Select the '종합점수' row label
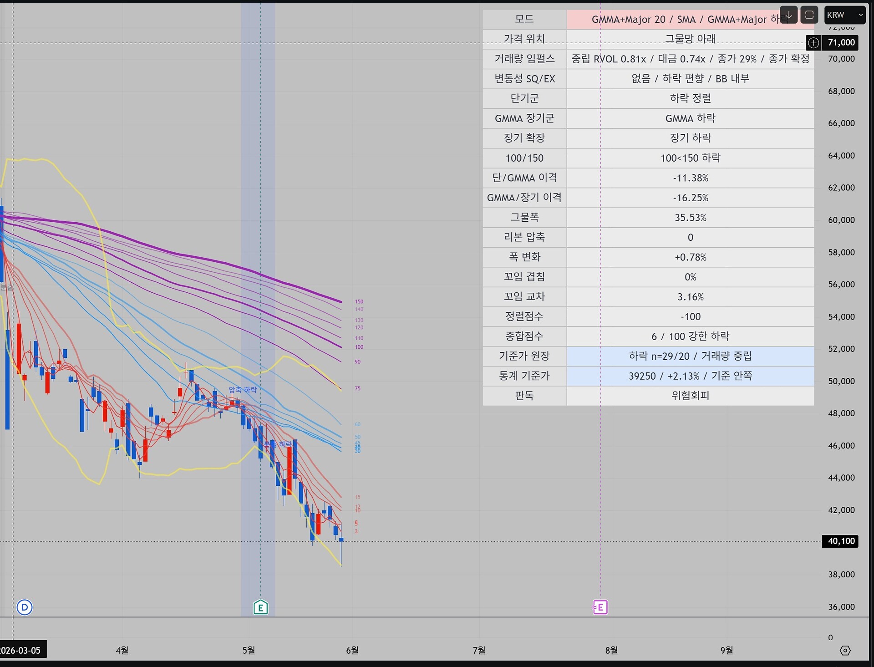Viewport: 874px width, 667px height. click(x=524, y=336)
